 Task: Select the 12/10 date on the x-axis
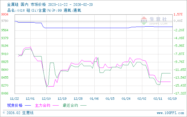coord(47,98)
